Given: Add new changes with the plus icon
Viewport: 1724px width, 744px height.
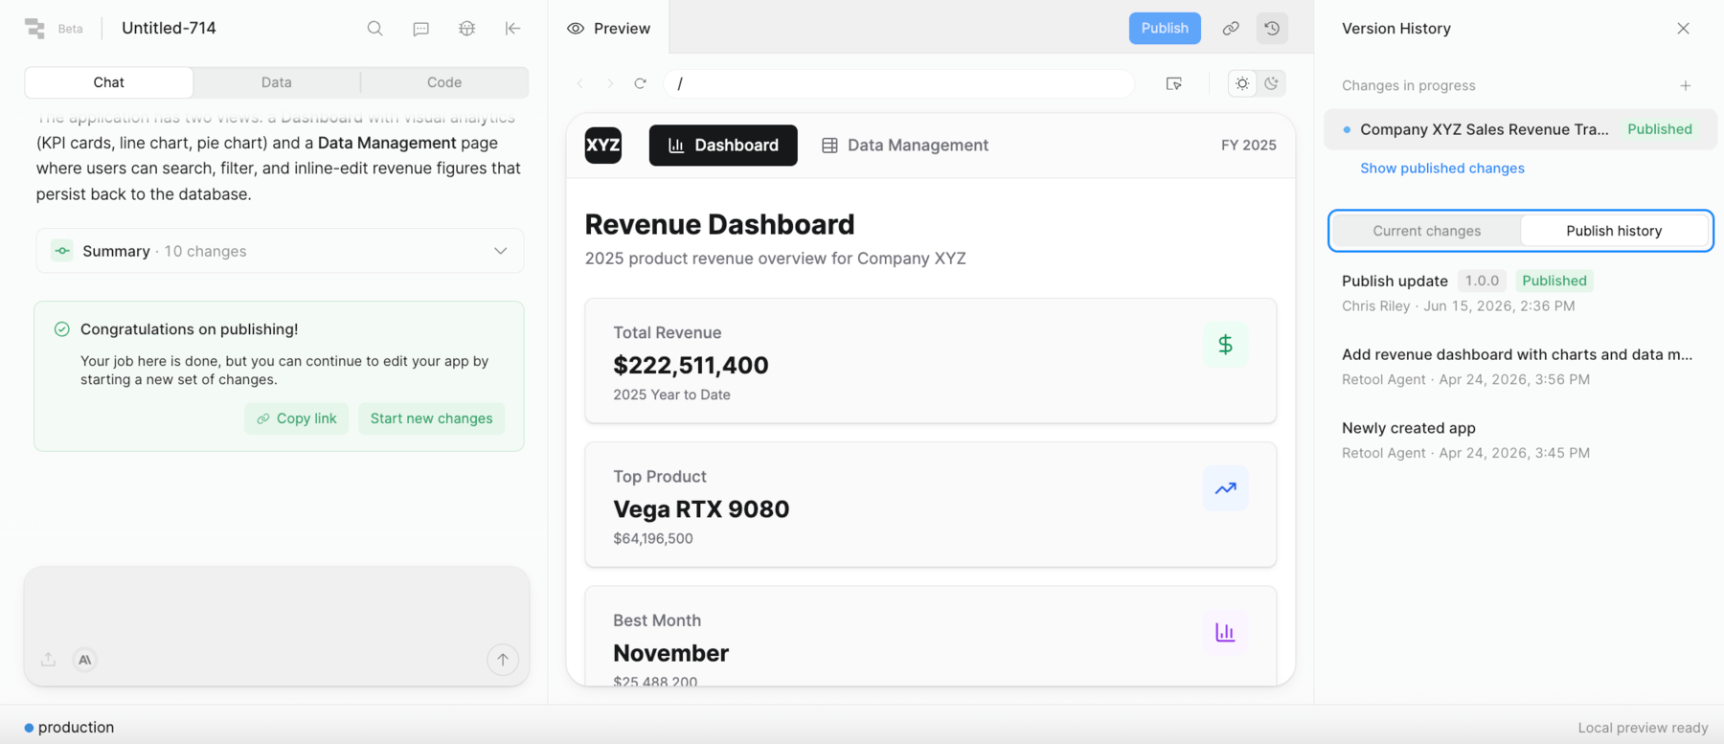Looking at the screenshot, I should tap(1685, 85).
